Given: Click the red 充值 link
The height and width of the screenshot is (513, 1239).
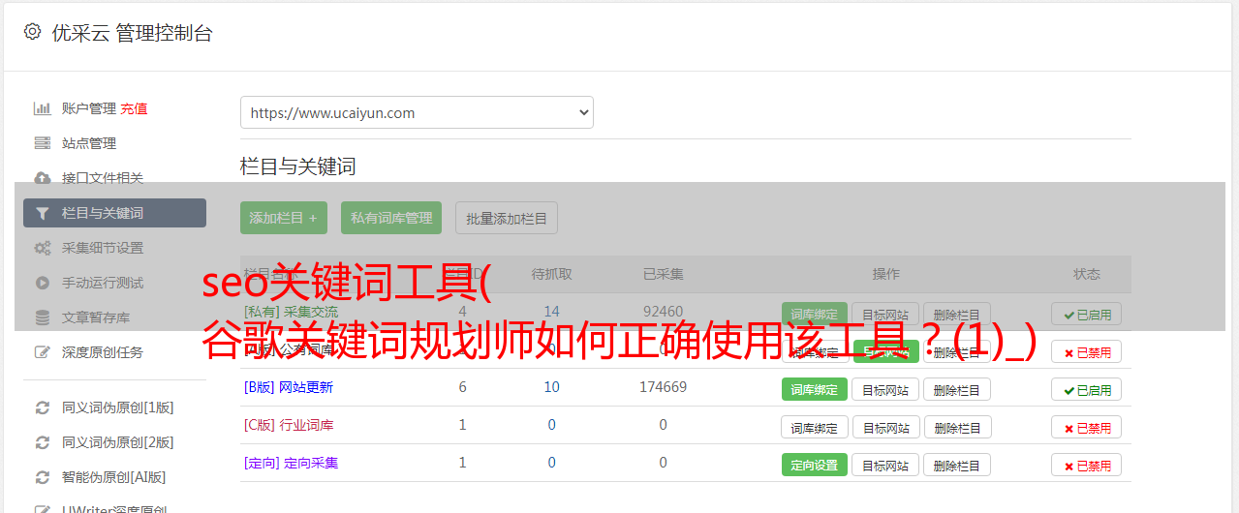Looking at the screenshot, I should click(135, 108).
